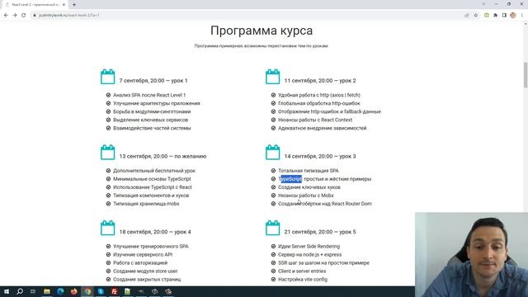
Task: Open FileZilla from the taskbar
Action: point(114,291)
